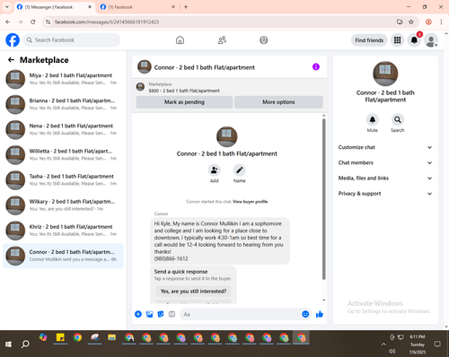This screenshot has width=449, height=357.
Task: Open Nena's apartment conversation
Action: [x=63, y=129]
